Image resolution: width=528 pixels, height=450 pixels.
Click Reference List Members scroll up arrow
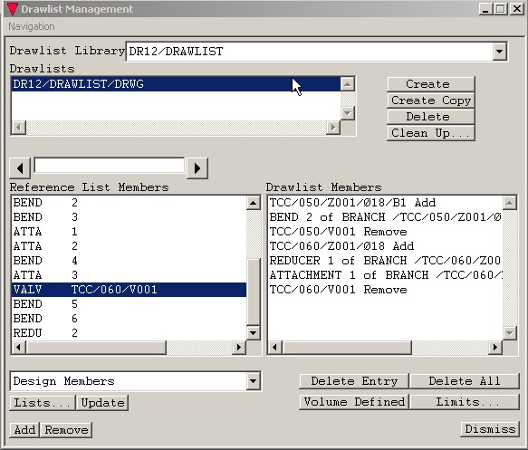coord(254,203)
